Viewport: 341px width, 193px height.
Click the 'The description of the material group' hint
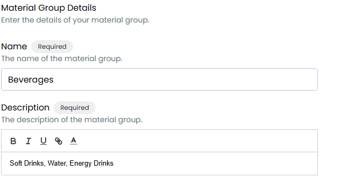pos(72,120)
